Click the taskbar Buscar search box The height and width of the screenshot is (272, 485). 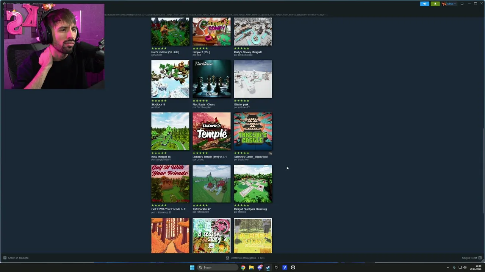(x=218, y=267)
